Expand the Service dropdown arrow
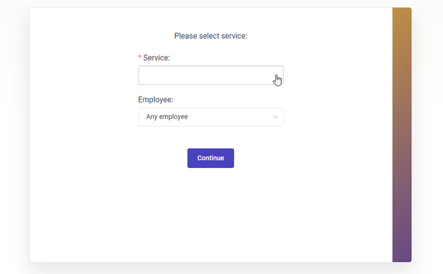This screenshot has width=443, height=274. [x=275, y=75]
